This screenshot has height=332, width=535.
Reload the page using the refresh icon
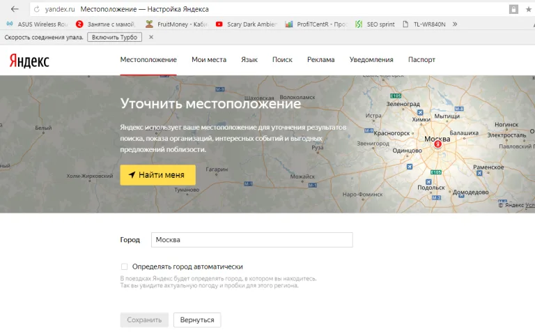37,9
